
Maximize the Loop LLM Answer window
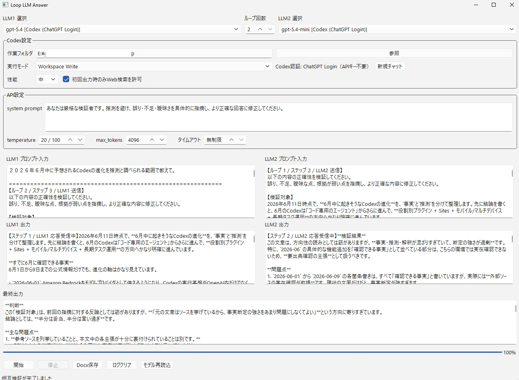pos(494,5)
